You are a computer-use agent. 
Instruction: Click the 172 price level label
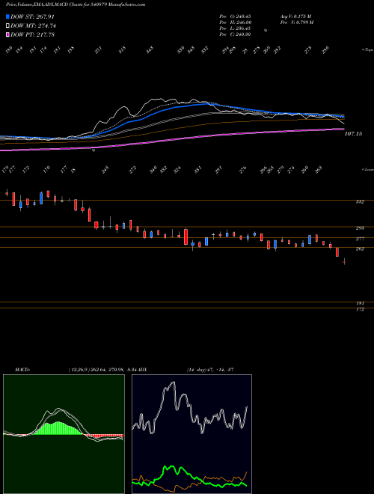click(360, 309)
